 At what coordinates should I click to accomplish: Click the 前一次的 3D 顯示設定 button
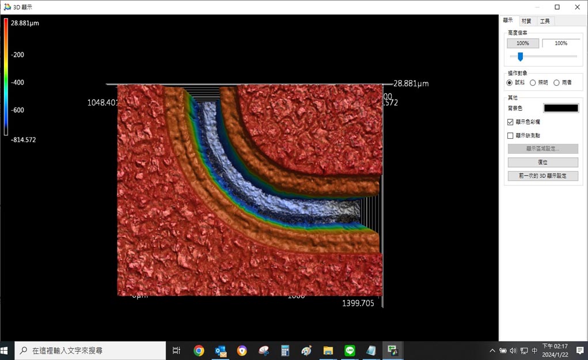pos(543,176)
